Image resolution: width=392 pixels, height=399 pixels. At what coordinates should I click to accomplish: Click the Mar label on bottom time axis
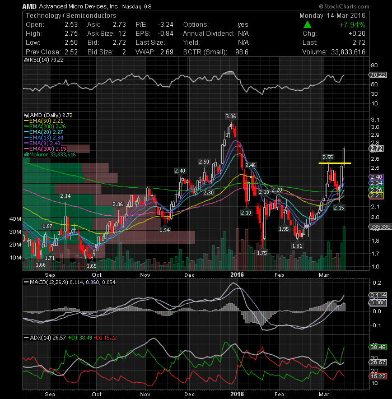pos(324,395)
